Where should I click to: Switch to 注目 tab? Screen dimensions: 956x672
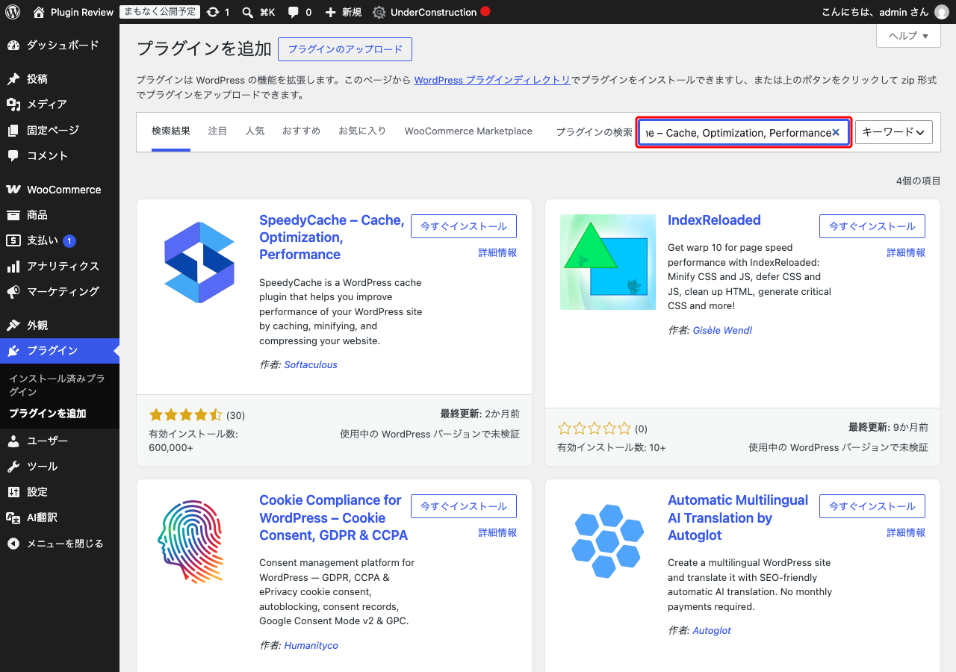point(217,131)
